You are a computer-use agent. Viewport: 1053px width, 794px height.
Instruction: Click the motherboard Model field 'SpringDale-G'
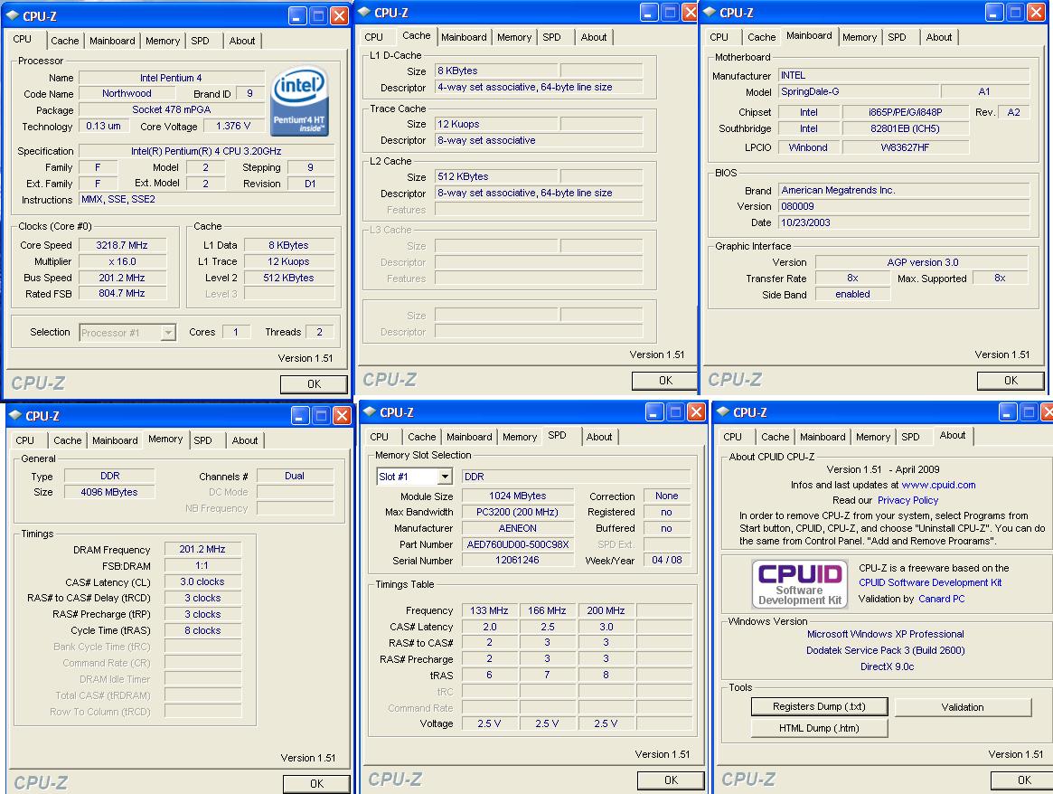coord(859,92)
